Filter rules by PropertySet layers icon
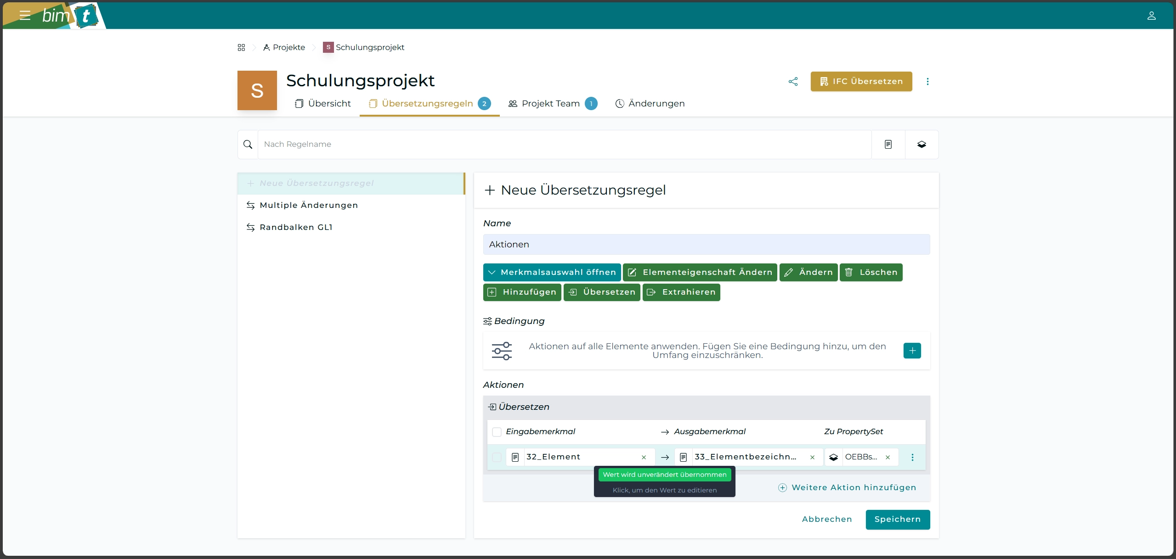 pyautogui.click(x=922, y=145)
